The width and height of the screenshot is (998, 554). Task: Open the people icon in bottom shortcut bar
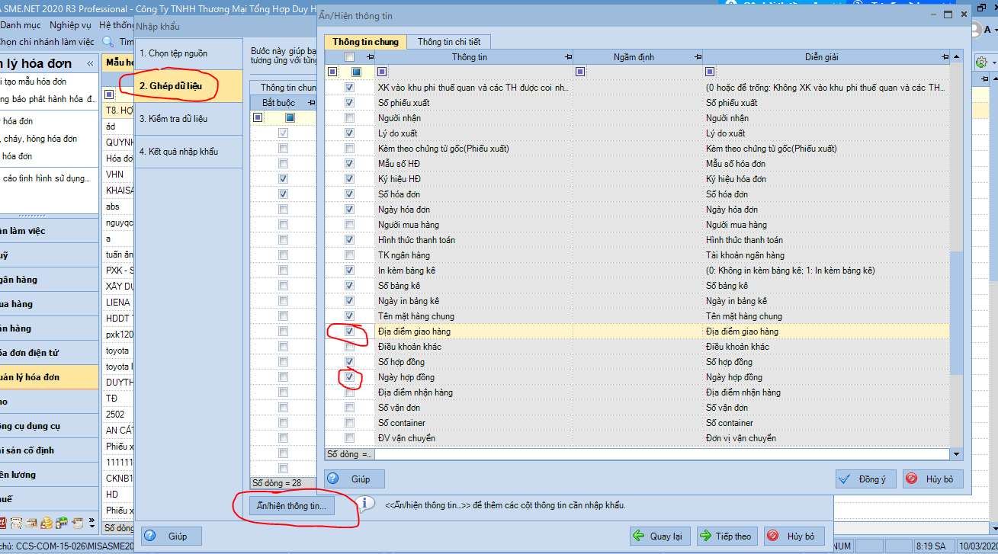(x=61, y=524)
